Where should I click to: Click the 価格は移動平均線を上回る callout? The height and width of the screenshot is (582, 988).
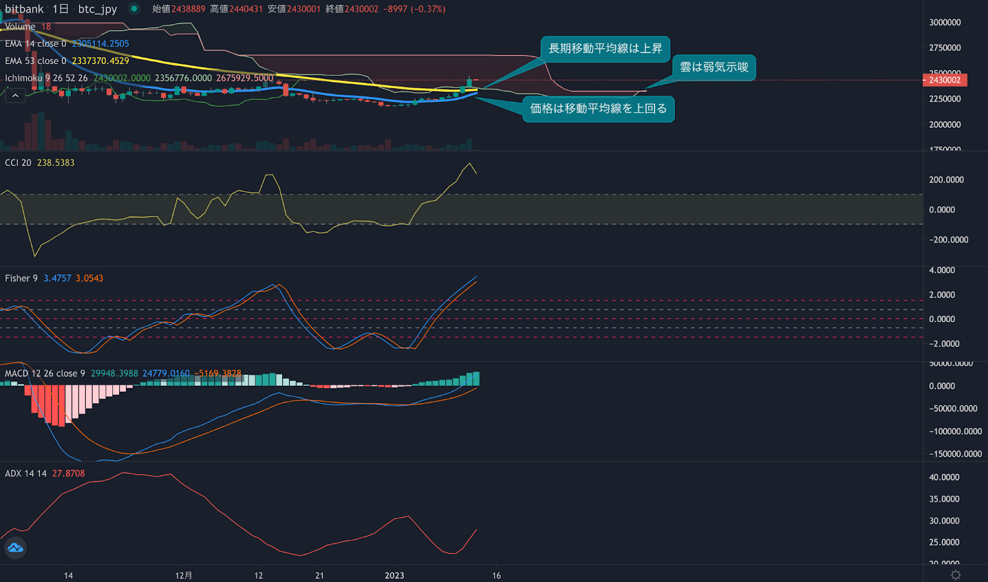click(598, 109)
